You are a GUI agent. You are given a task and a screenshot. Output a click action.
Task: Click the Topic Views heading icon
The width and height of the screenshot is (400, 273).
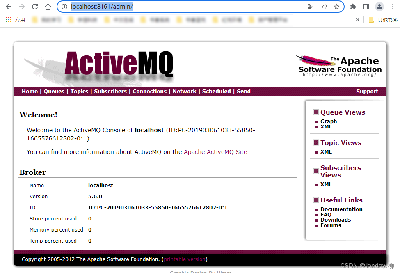(316, 142)
